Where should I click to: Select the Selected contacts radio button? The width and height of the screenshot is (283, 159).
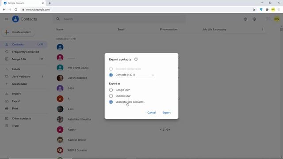(x=111, y=69)
